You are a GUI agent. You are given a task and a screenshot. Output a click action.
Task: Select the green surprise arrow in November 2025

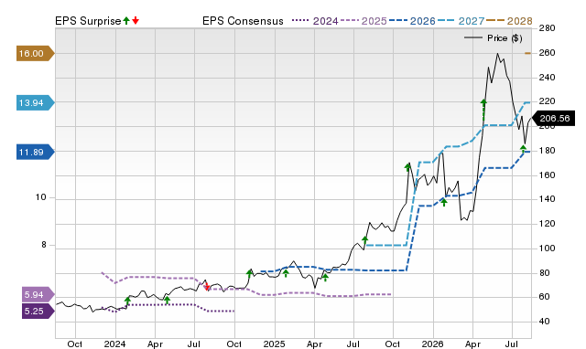(x=407, y=166)
